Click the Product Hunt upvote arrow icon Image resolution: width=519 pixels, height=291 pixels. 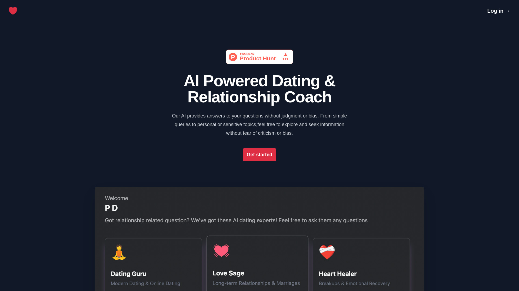(285, 54)
